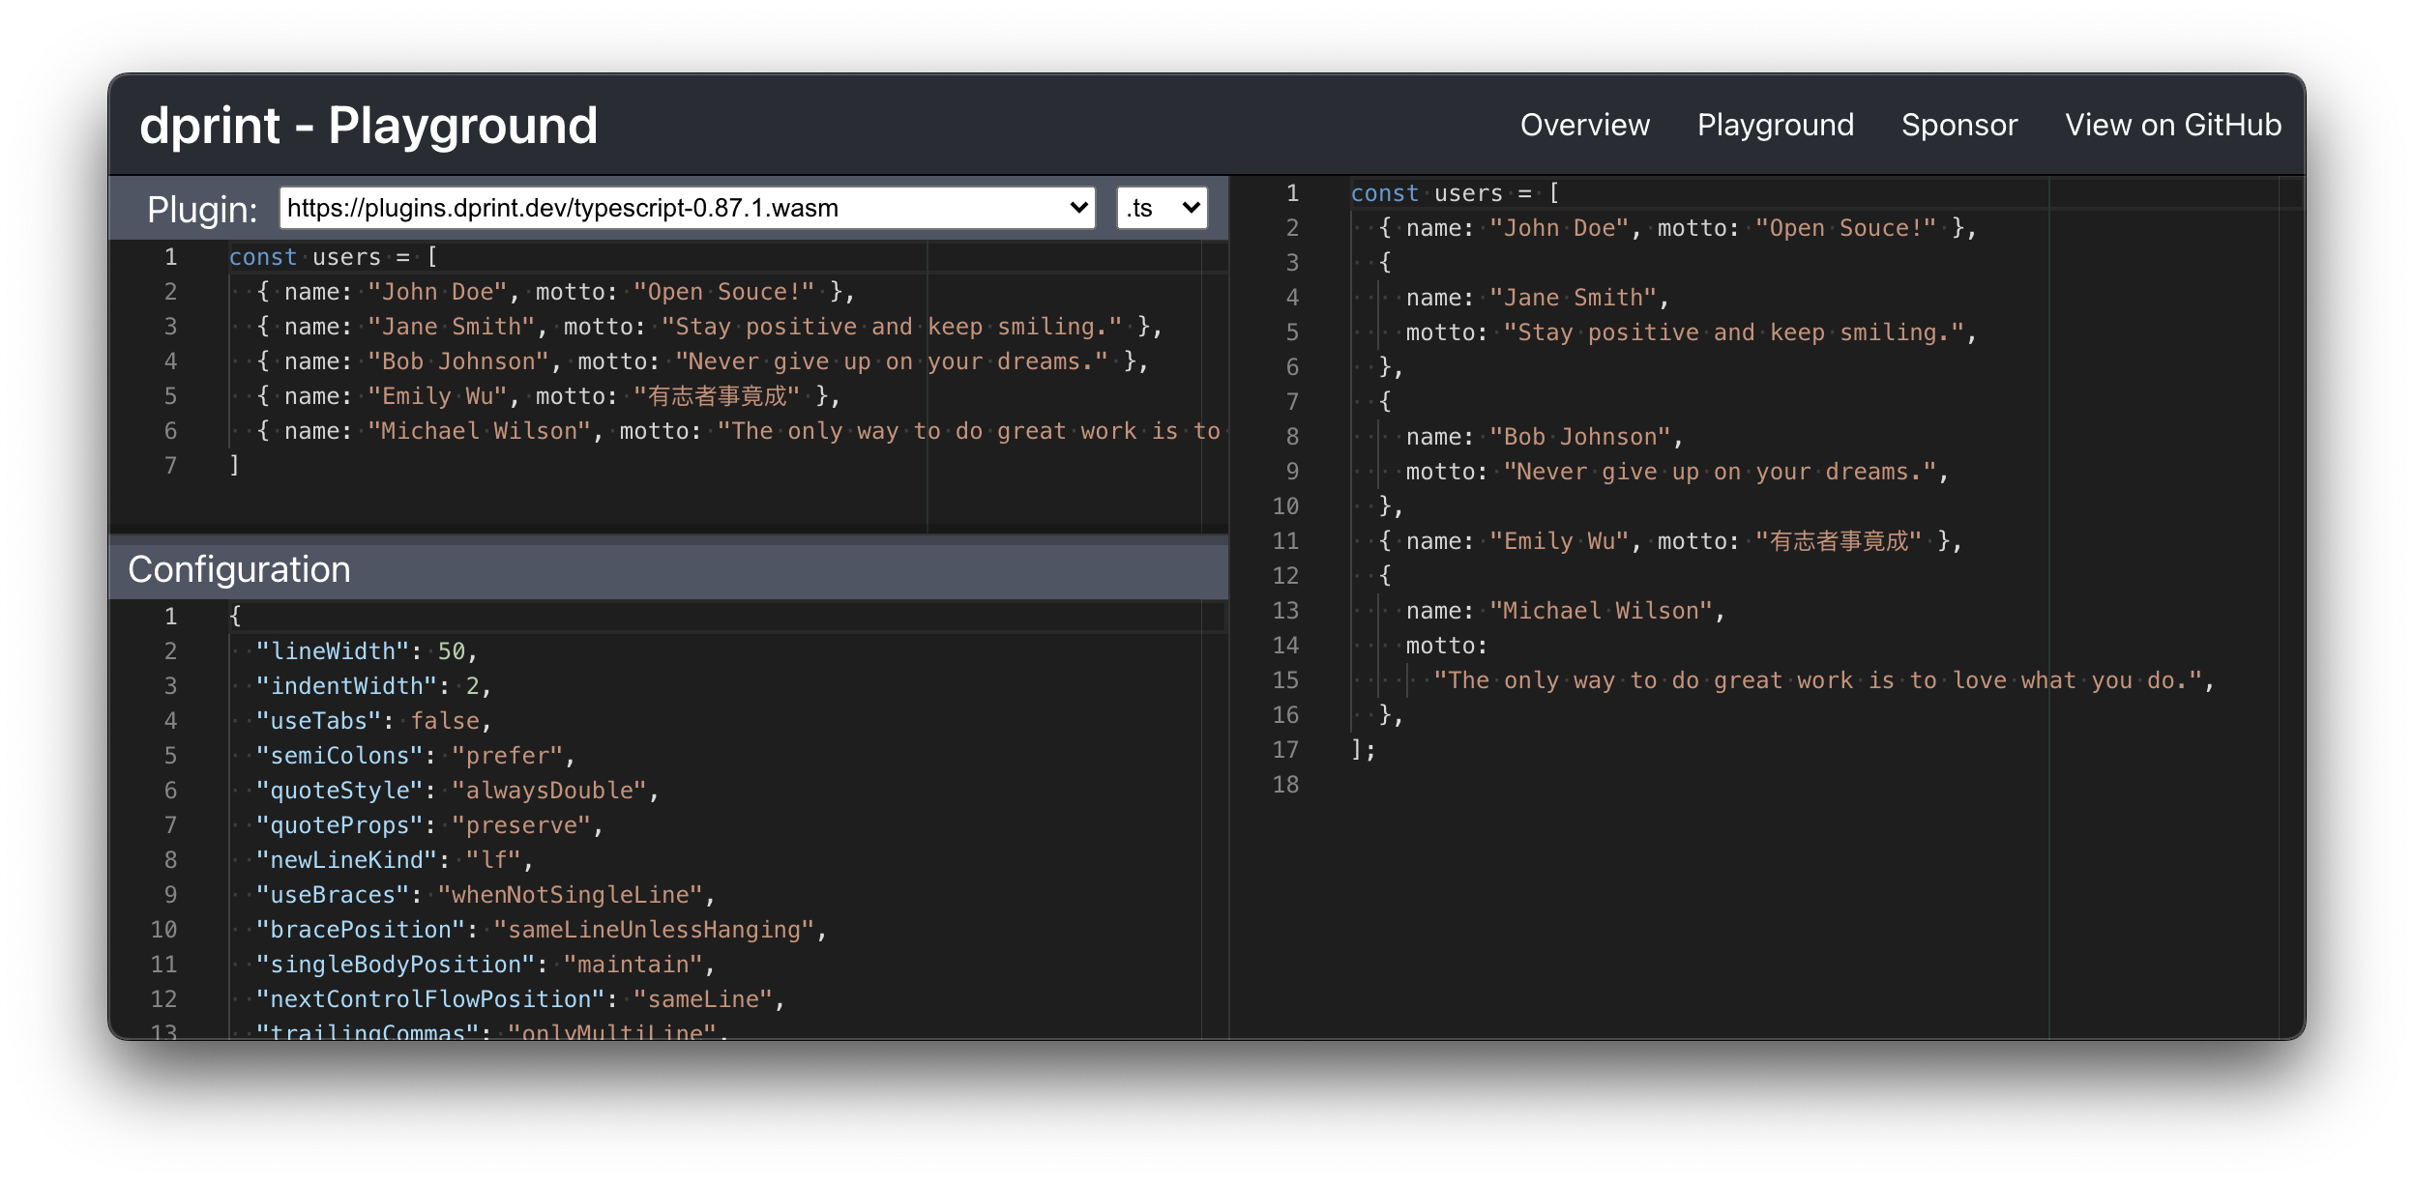
Task: Click the "semiColons" config key
Action: (x=339, y=756)
